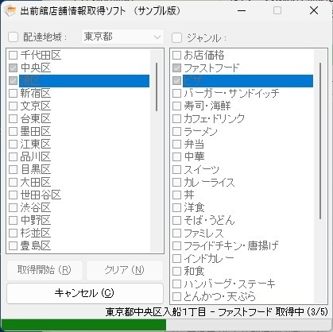Check the 渋谷区 checkbox
The width and height of the screenshot is (333, 332).
point(13,207)
